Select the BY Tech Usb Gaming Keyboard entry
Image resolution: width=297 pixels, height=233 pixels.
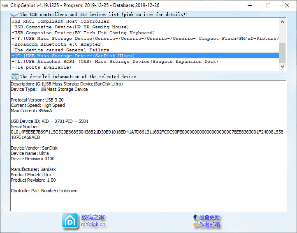tap(145, 33)
